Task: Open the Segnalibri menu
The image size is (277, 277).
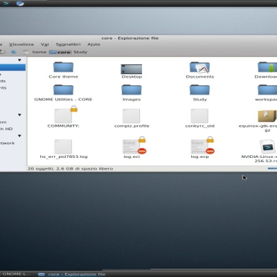Action: tap(68, 44)
